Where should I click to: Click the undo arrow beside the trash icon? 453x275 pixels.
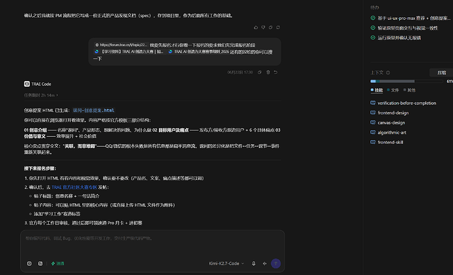pos(275,72)
